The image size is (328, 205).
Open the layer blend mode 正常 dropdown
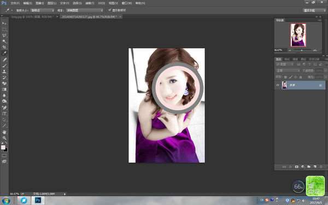[x=288, y=71]
